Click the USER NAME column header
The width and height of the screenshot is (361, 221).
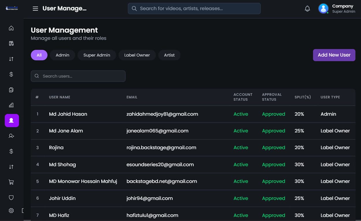(x=59, y=97)
